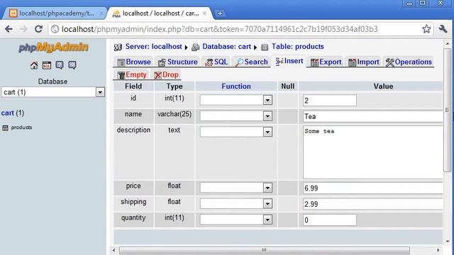454x255 pixels.
Task: Open function dropdown for description field
Action: point(236,132)
